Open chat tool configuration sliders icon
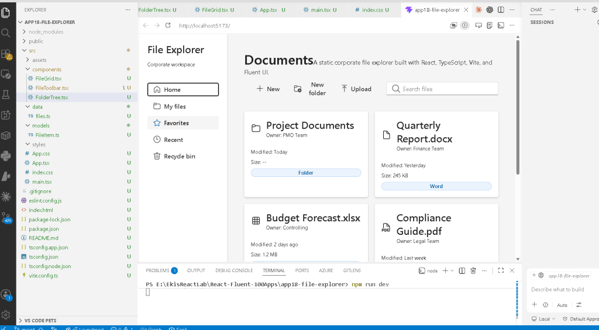This screenshot has height=330, width=599. click(579, 305)
